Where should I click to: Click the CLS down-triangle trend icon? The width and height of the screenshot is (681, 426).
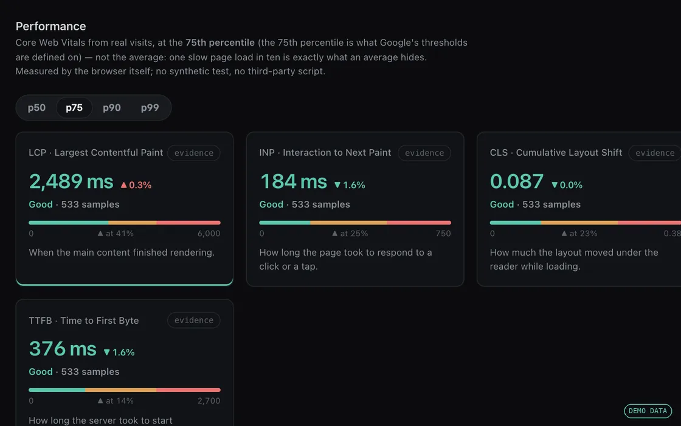pos(555,185)
